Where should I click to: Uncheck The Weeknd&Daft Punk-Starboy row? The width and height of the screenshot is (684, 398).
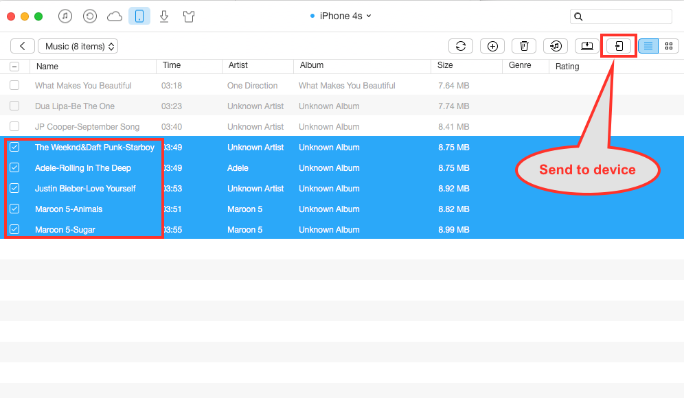pos(14,147)
